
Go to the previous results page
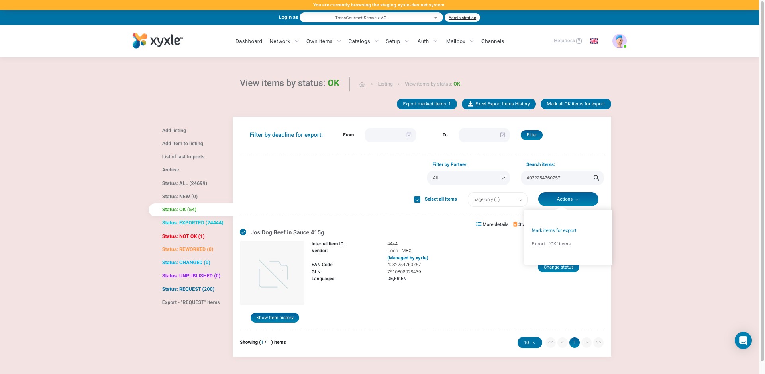coord(563,343)
